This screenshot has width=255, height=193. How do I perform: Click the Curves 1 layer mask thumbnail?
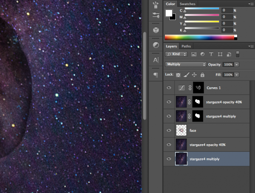198,88
